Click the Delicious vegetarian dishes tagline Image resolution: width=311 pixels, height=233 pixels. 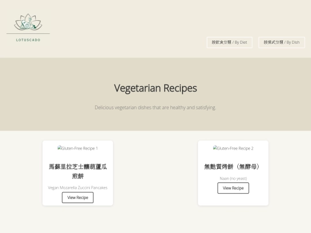155,108
